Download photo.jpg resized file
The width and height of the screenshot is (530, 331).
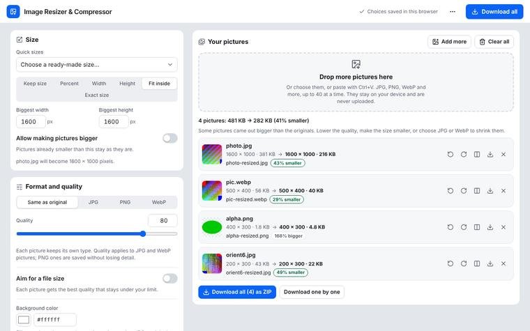(x=490, y=155)
